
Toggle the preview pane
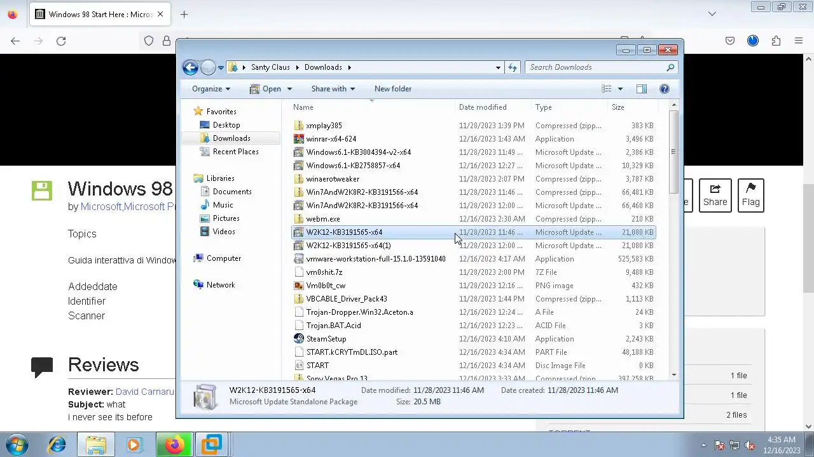pyautogui.click(x=642, y=89)
